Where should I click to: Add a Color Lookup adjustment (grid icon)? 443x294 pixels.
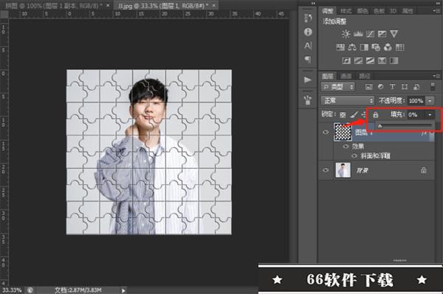[399, 47]
